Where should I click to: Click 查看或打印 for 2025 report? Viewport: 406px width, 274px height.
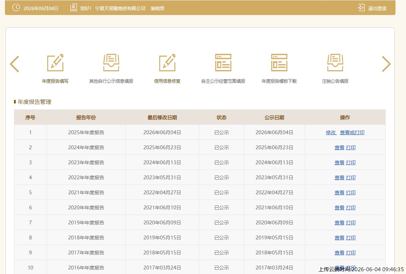point(352,132)
